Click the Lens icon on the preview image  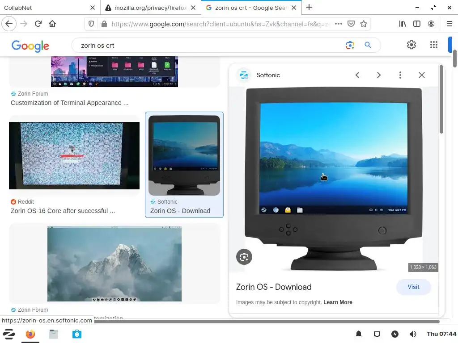click(244, 257)
